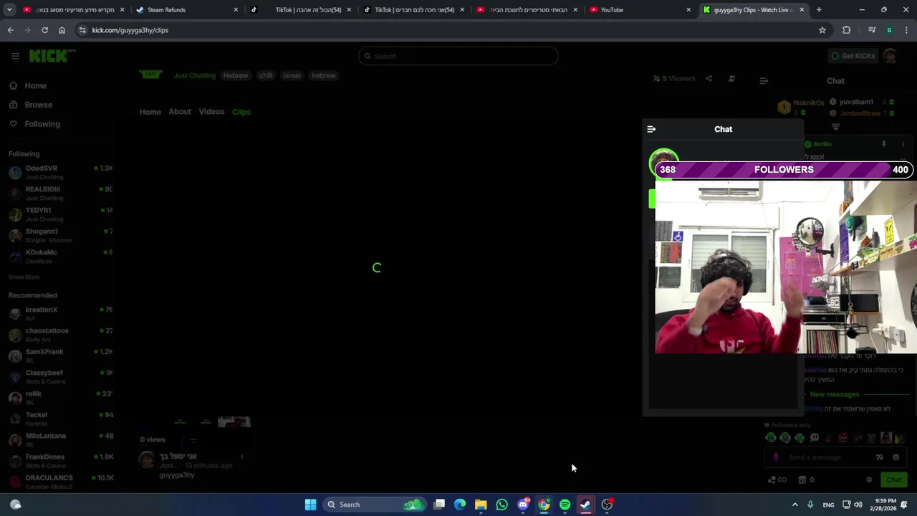Open the emoji picker in message box
Viewport: 917px width, 516px height.
click(896, 457)
